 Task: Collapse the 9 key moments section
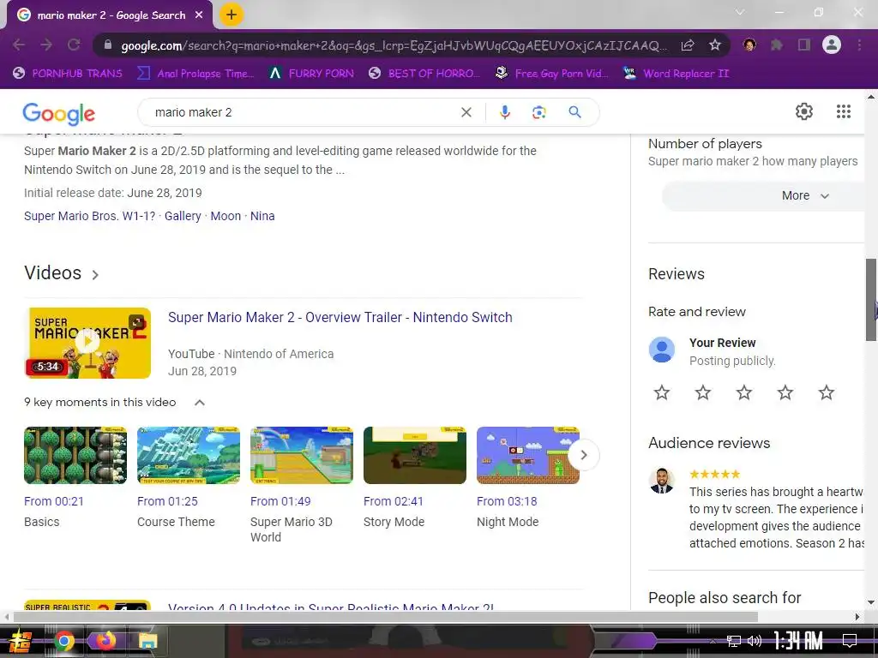199,403
